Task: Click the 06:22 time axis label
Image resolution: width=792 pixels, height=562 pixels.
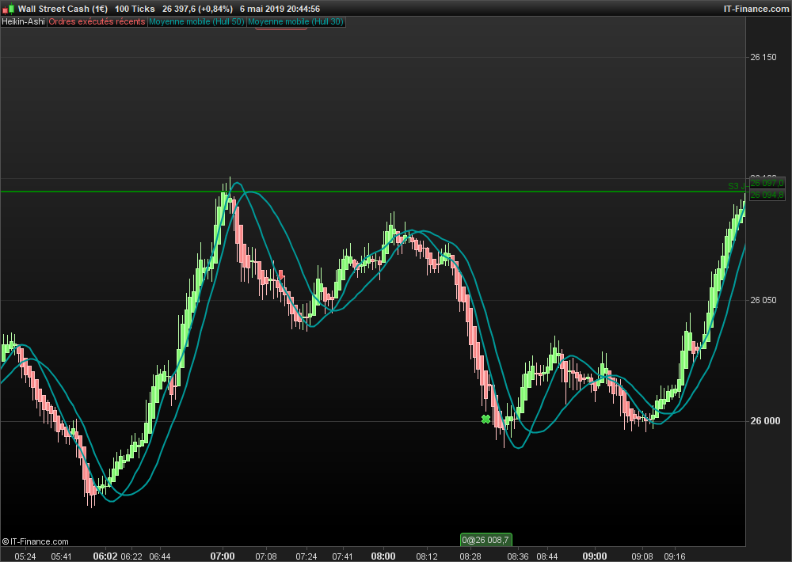Action: click(131, 556)
